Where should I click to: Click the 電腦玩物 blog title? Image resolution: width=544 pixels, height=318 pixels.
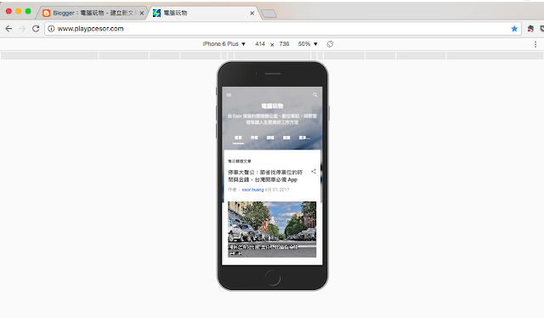pos(272,106)
